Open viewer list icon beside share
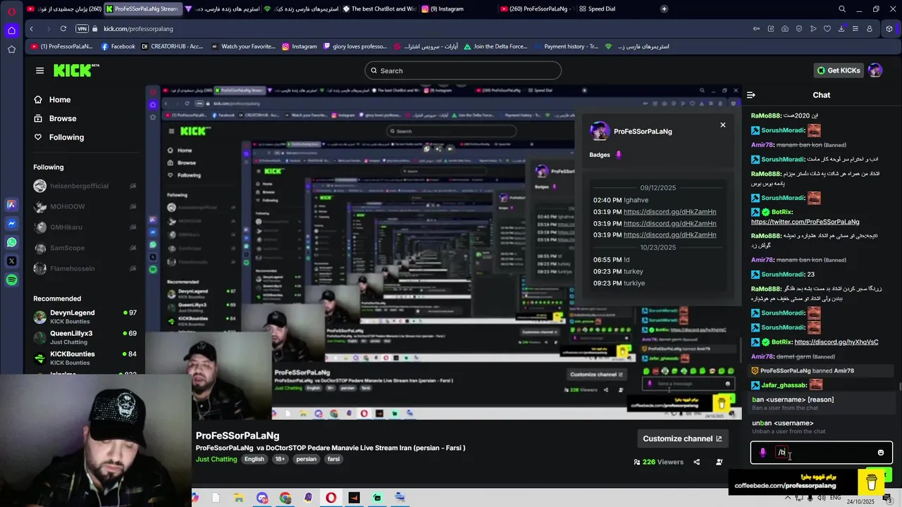The width and height of the screenshot is (902, 507). [719, 462]
